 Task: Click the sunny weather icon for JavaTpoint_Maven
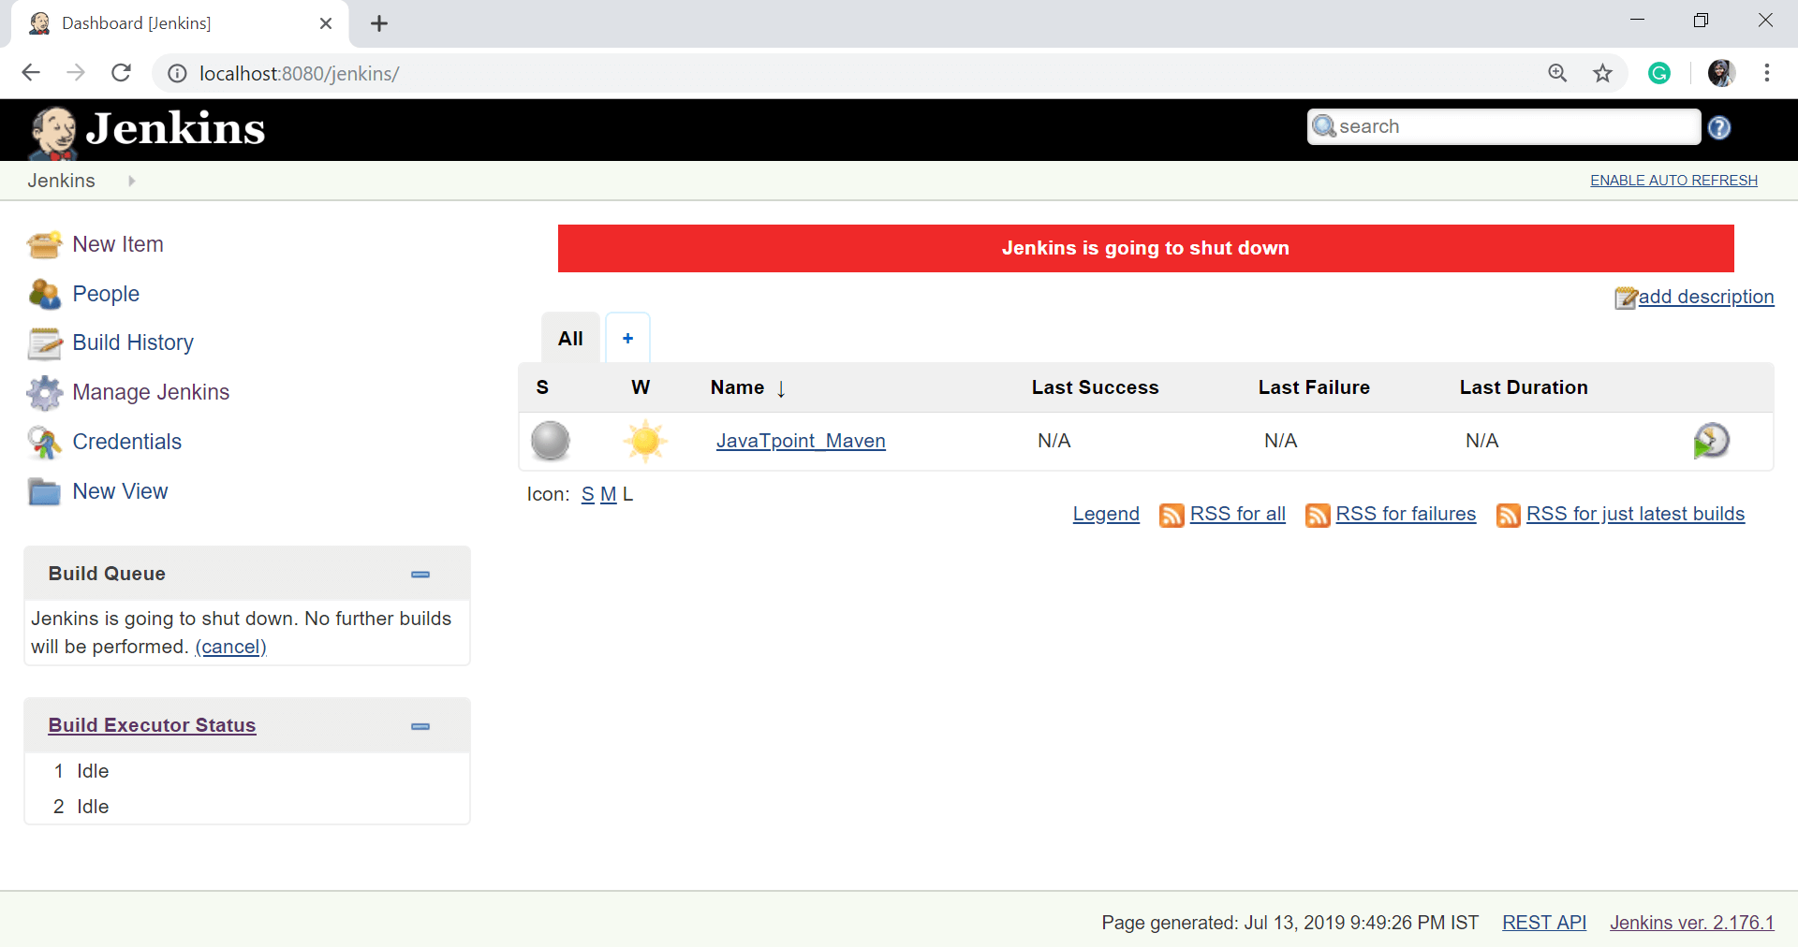(x=645, y=441)
